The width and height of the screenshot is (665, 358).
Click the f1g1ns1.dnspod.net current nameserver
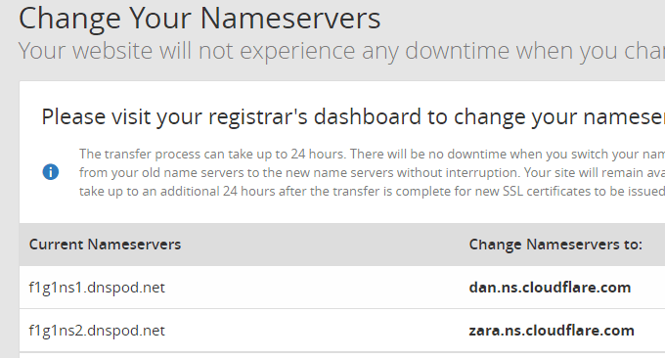tap(97, 288)
